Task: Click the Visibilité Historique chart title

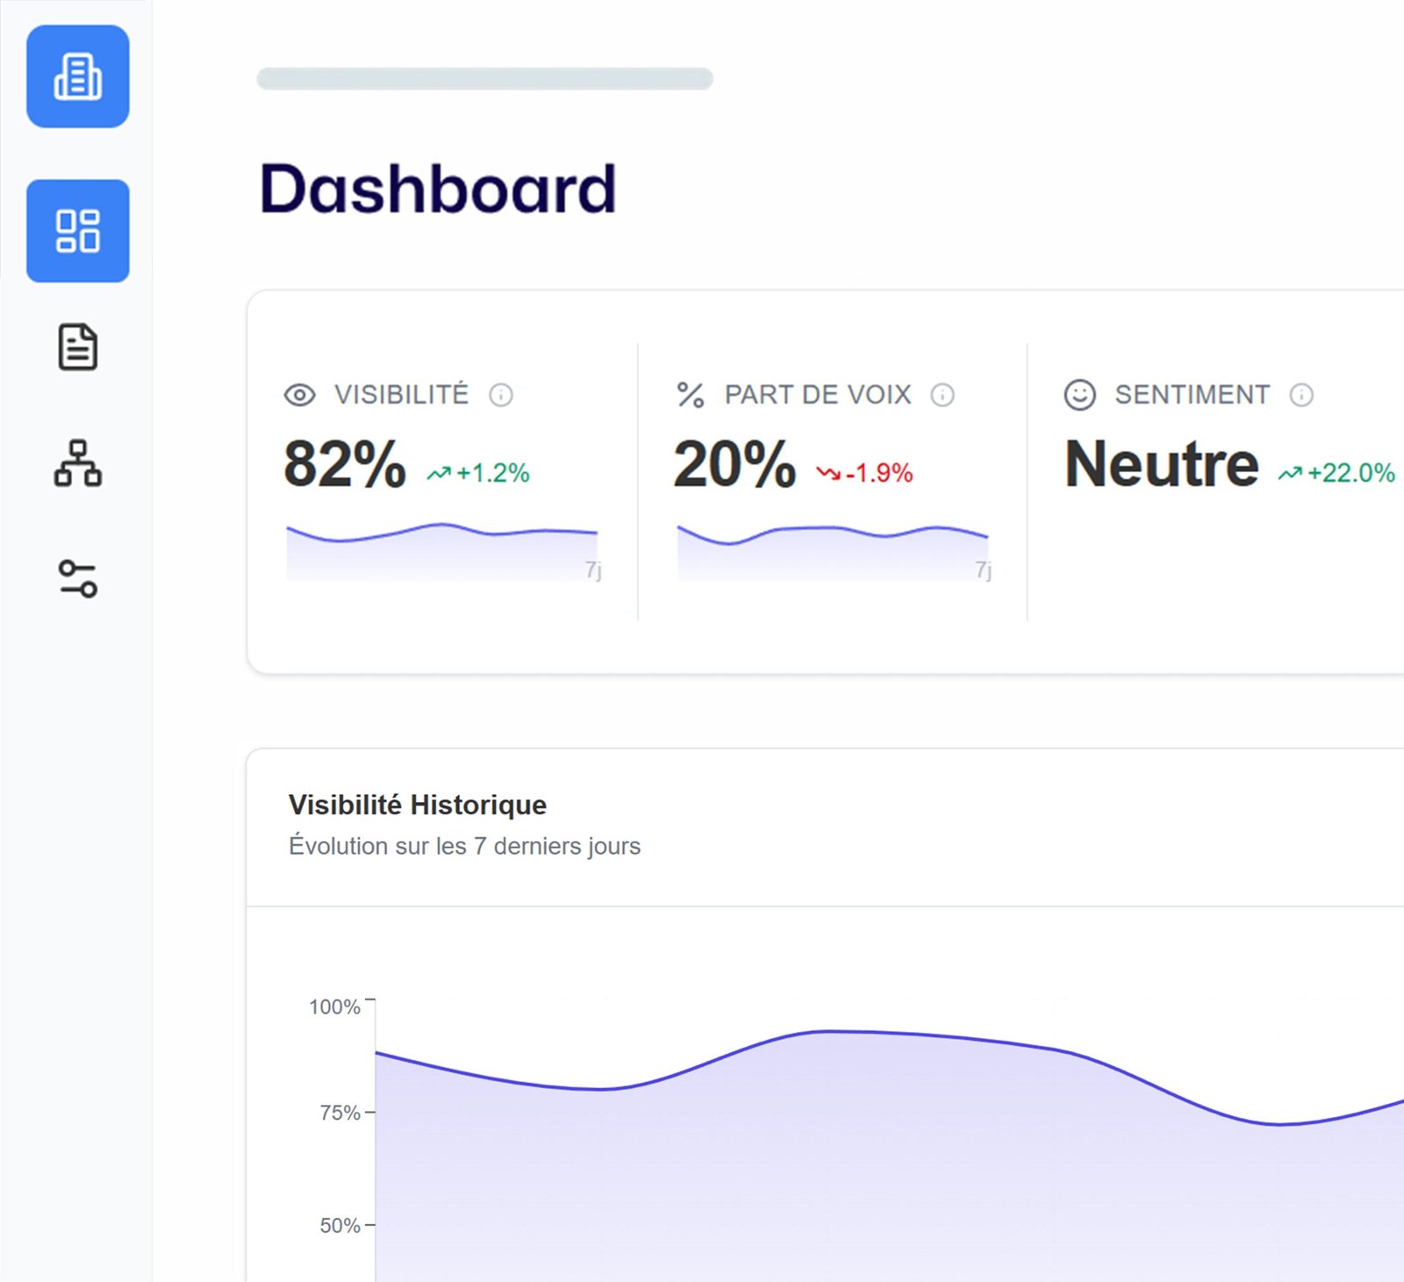Action: (418, 805)
